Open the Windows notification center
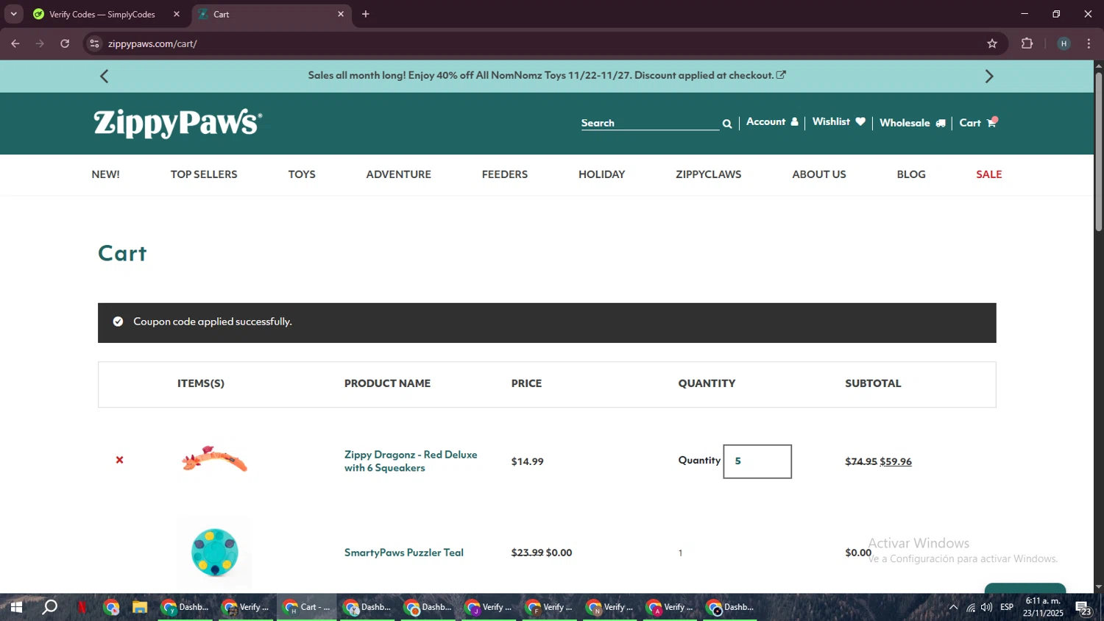Screen dimensions: 1104x621 point(1083,608)
